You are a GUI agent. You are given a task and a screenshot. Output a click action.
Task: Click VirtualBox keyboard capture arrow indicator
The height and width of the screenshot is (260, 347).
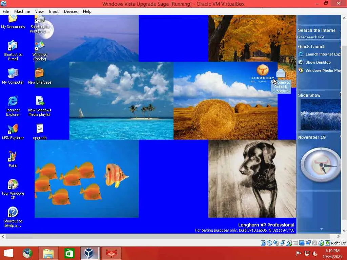pyautogui.click(x=328, y=243)
